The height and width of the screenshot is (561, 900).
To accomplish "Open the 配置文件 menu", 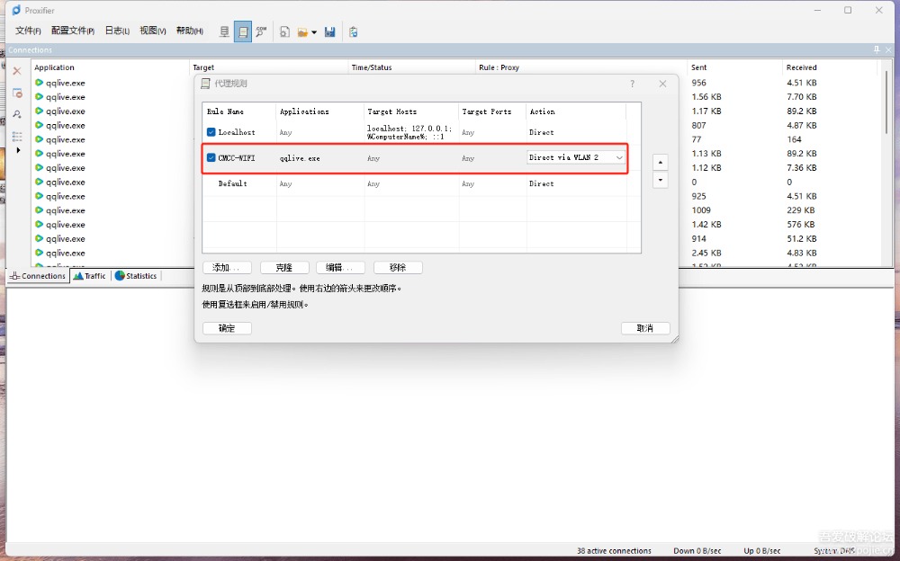I will (72, 31).
